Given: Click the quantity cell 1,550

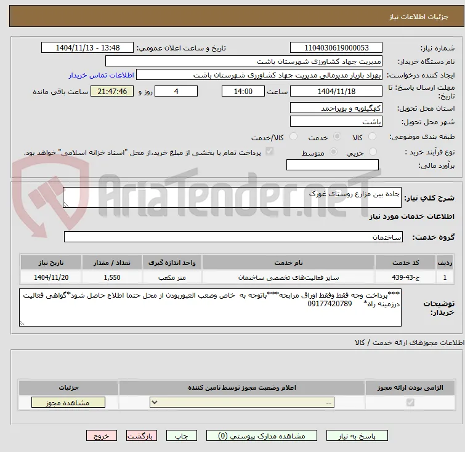Looking at the screenshot, I should pyautogui.click(x=112, y=277).
